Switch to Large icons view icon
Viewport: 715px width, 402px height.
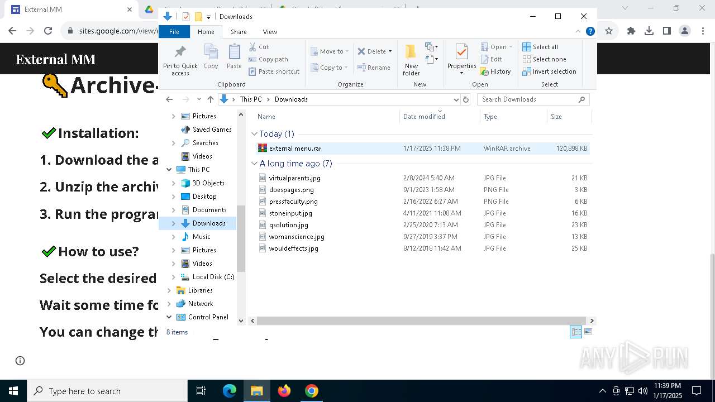(588, 332)
